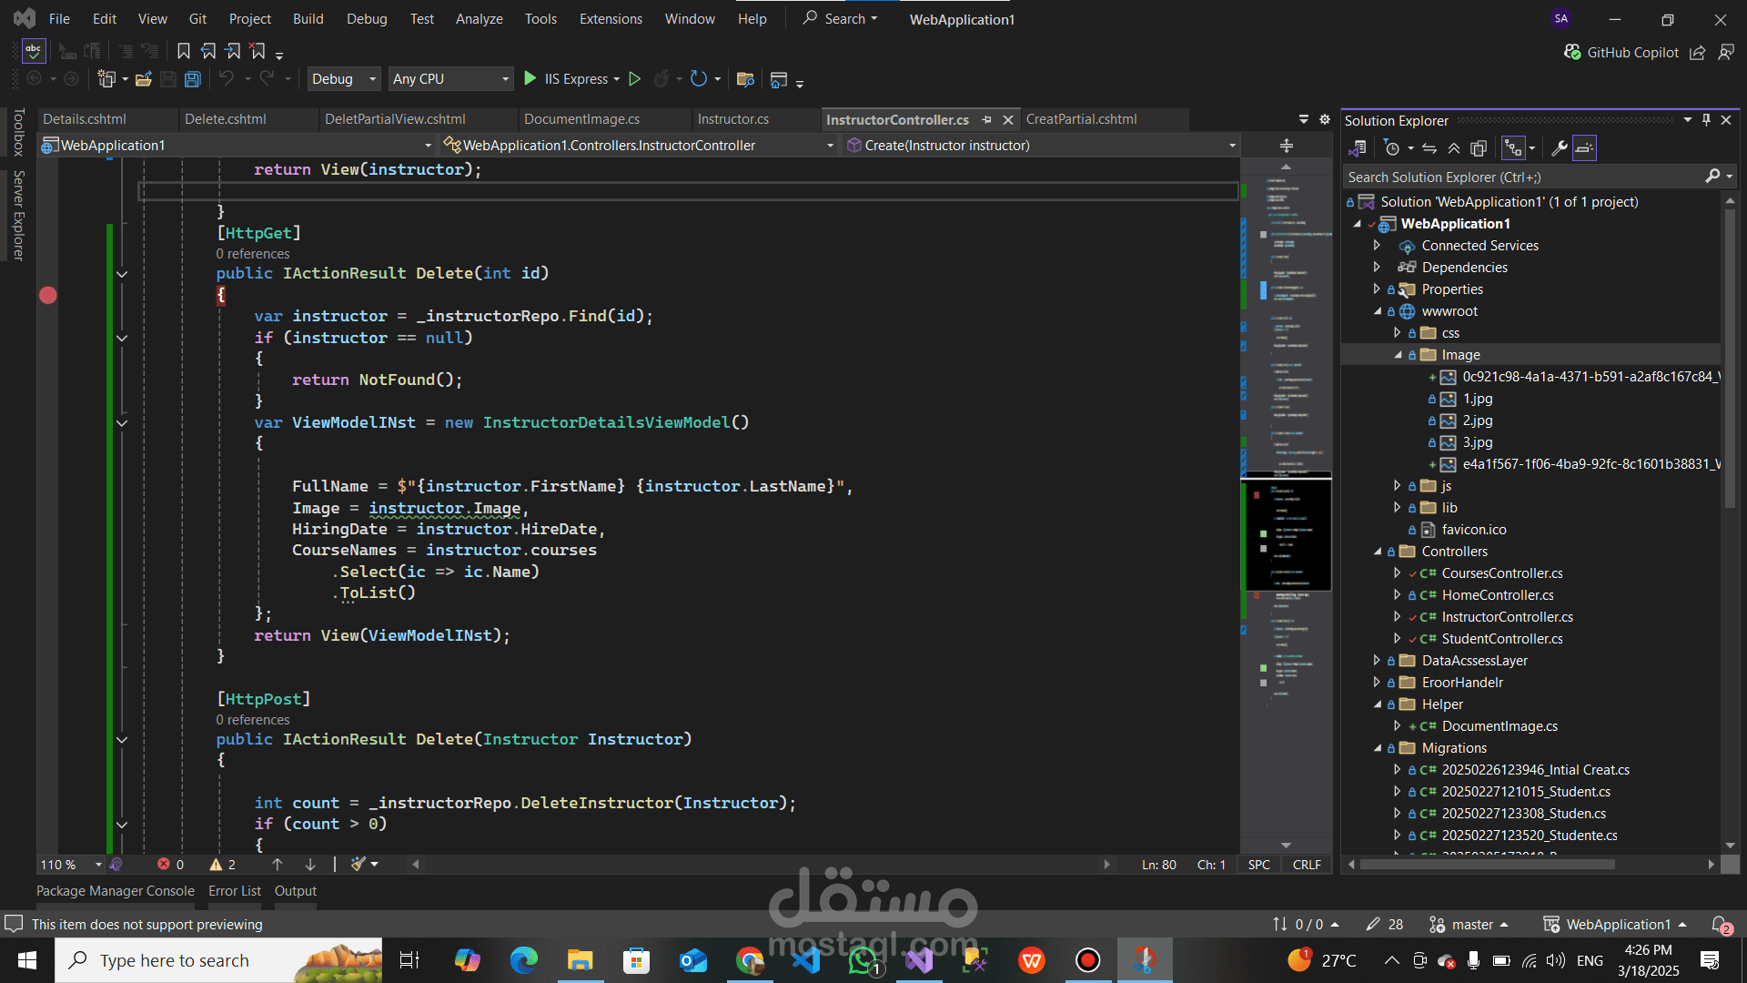Collapse the if (instructor == null) block
The height and width of the screenshot is (983, 1747).
(122, 339)
